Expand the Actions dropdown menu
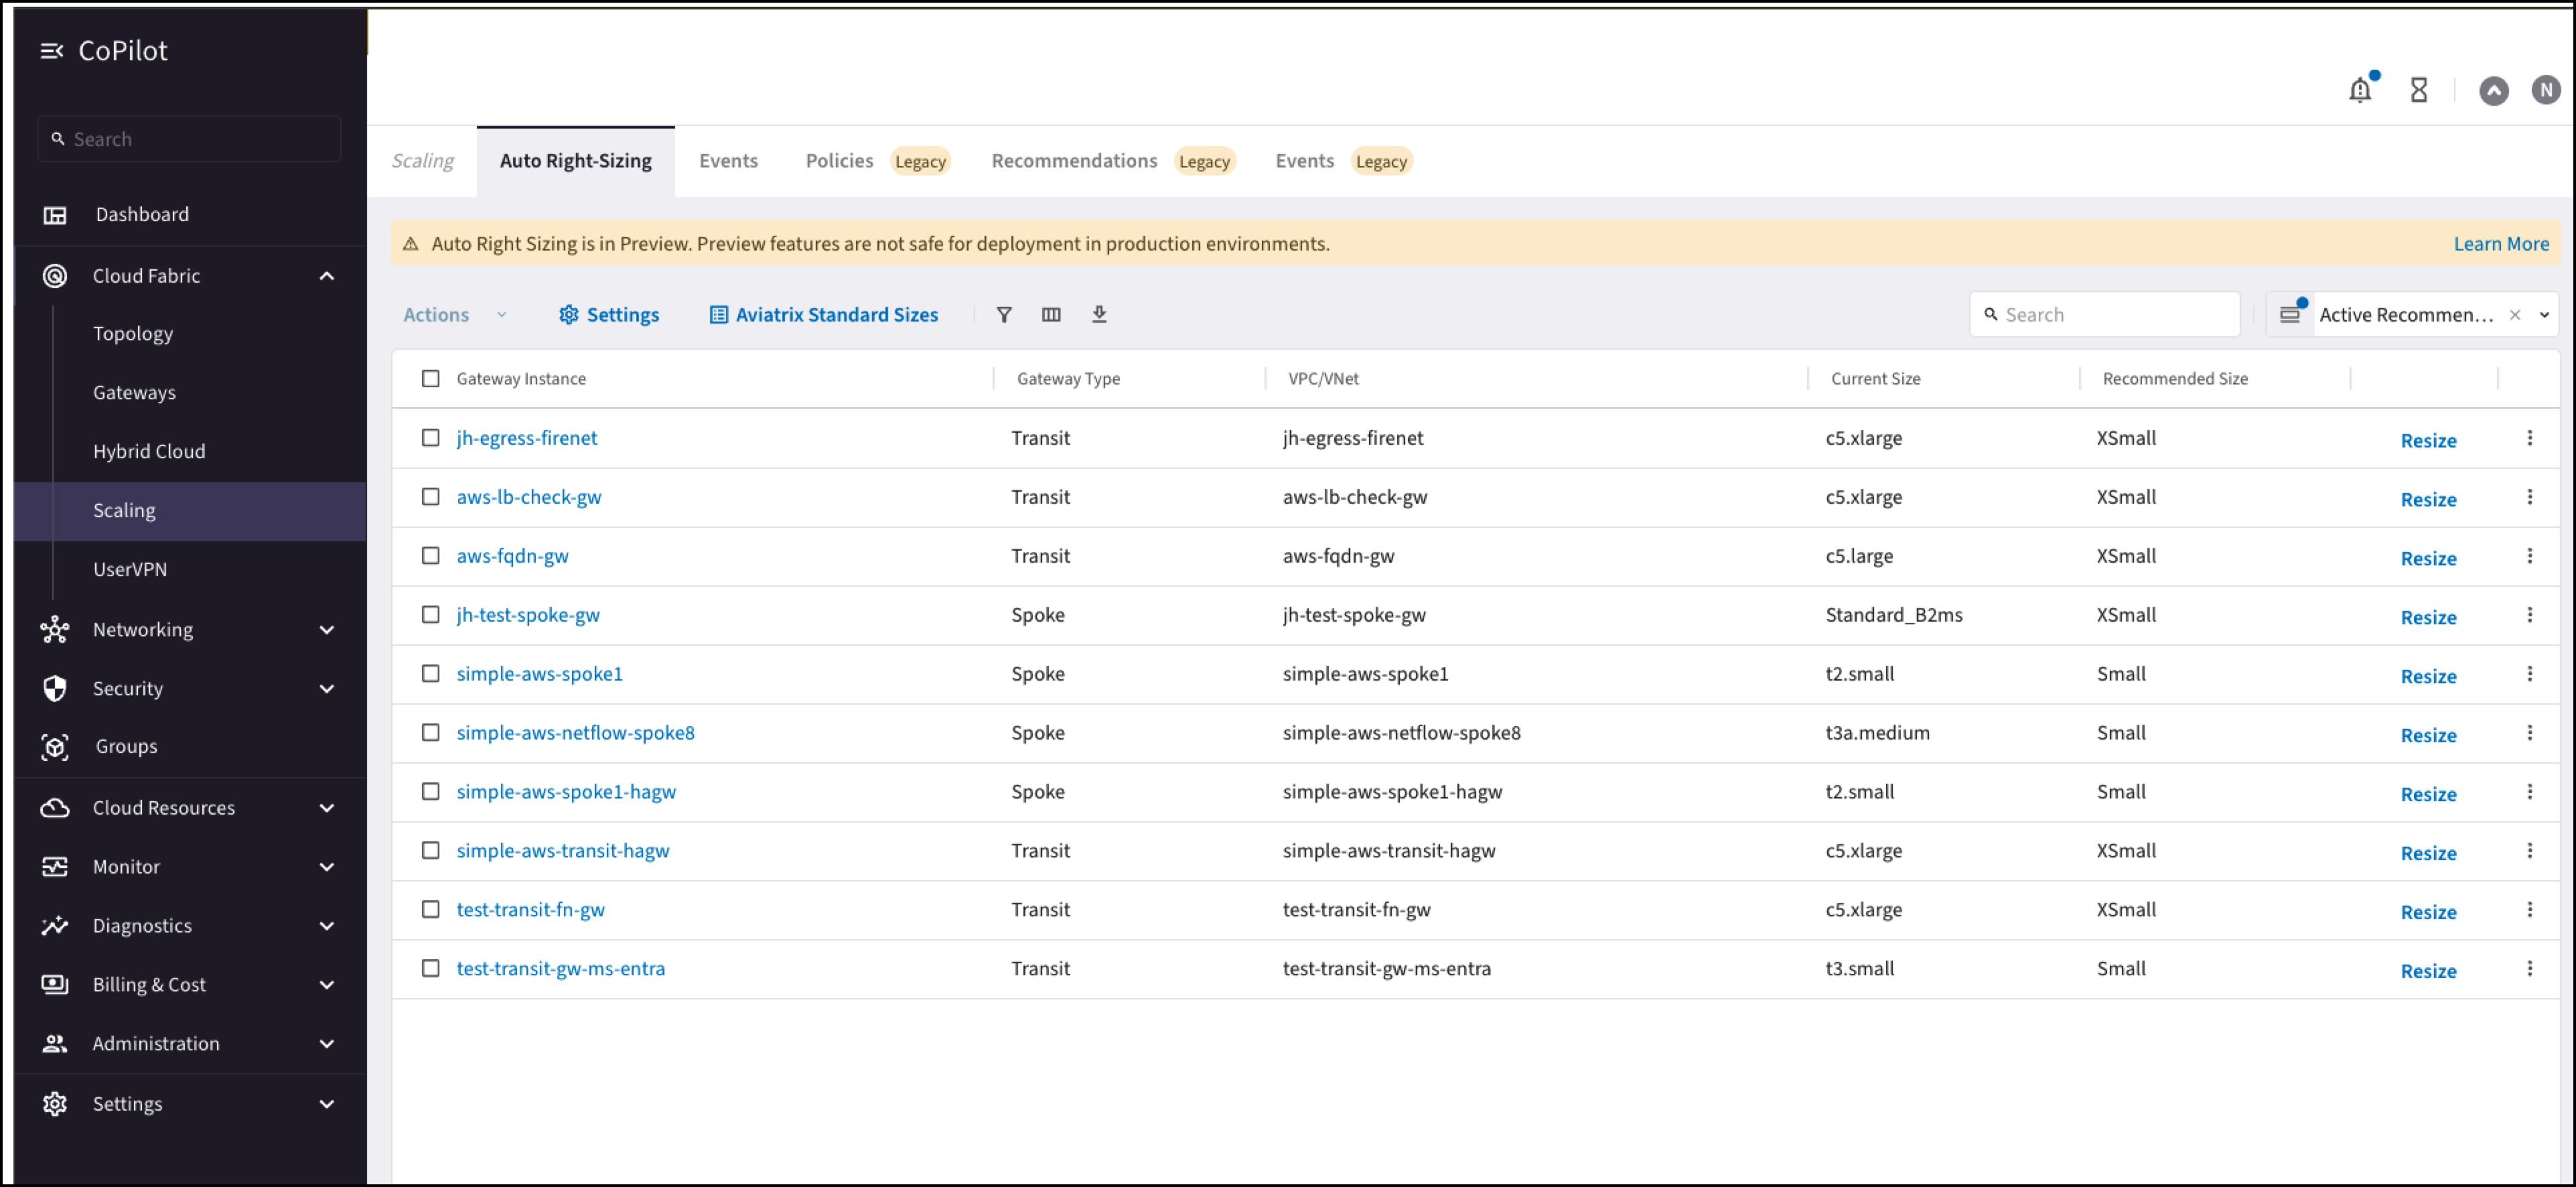The width and height of the screenshot is (2576, 1187). 455,314
